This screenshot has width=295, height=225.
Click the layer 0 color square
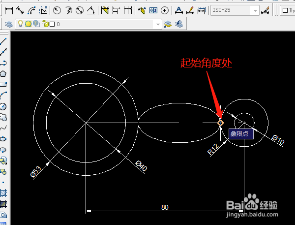click(52, 24)
